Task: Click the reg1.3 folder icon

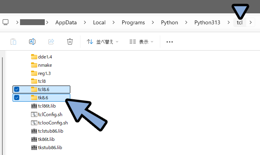Action: tap(34, 73)
